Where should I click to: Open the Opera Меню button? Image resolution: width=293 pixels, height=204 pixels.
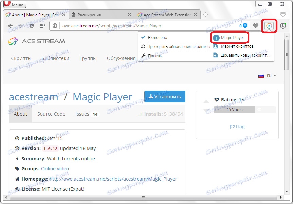[15, 4]
